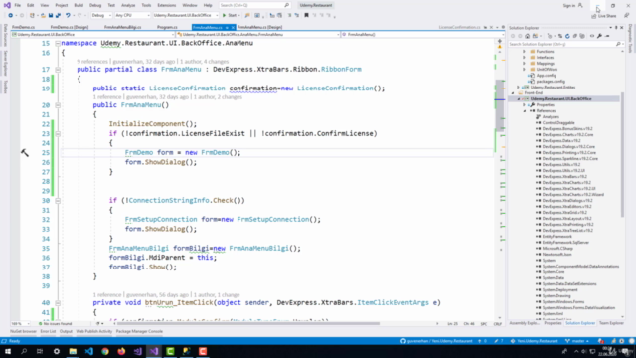Click the bookmark icon in the toolbar
The width and height of the screenshot is (636, 358).
point(306,16)
